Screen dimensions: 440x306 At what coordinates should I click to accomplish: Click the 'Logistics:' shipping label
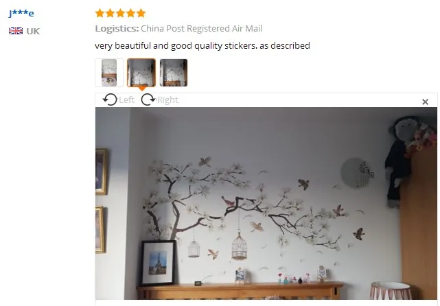pyautogui.click(x=117, y=29)
